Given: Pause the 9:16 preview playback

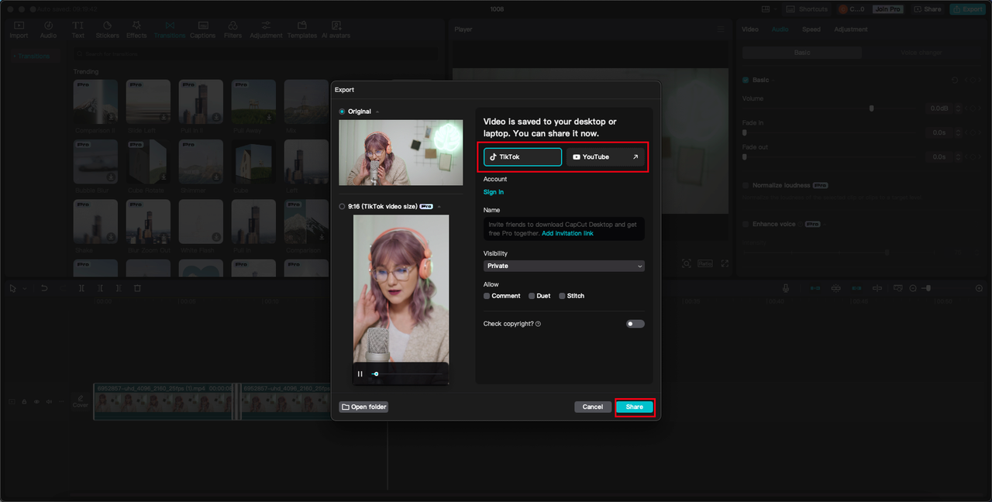Looking at the screenshot, I should click(360, 374).
